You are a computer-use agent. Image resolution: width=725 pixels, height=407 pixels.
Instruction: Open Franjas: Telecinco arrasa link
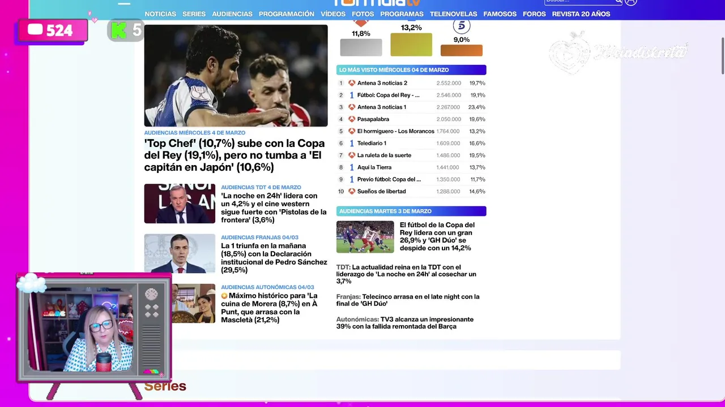(x=408, y=300)
